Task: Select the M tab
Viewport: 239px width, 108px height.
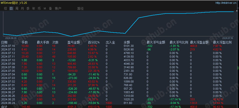Action: point(45,8)
